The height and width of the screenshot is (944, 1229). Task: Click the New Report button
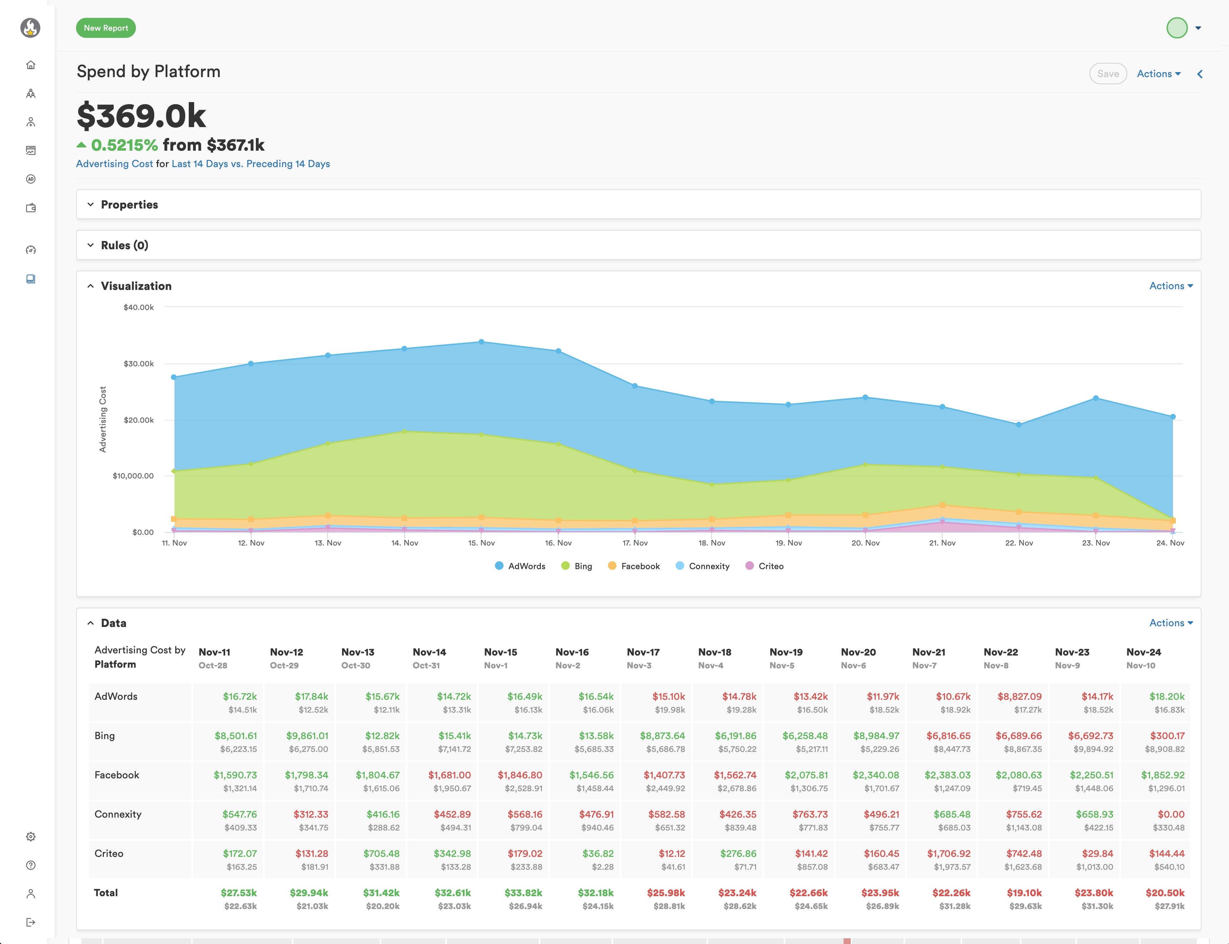click(x=106, y=28)
